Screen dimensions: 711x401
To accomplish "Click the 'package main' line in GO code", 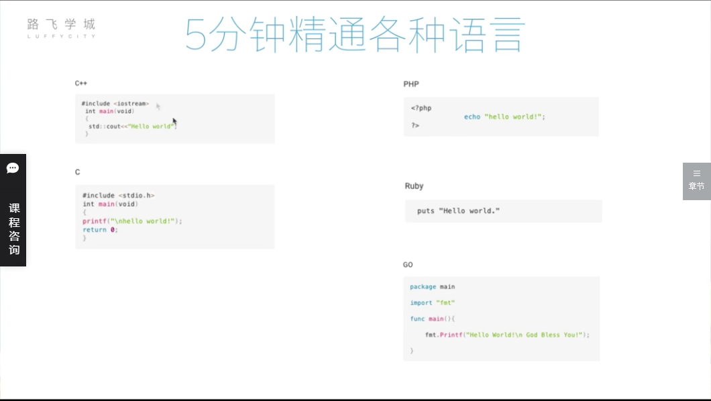I will [x=432, y=287].
